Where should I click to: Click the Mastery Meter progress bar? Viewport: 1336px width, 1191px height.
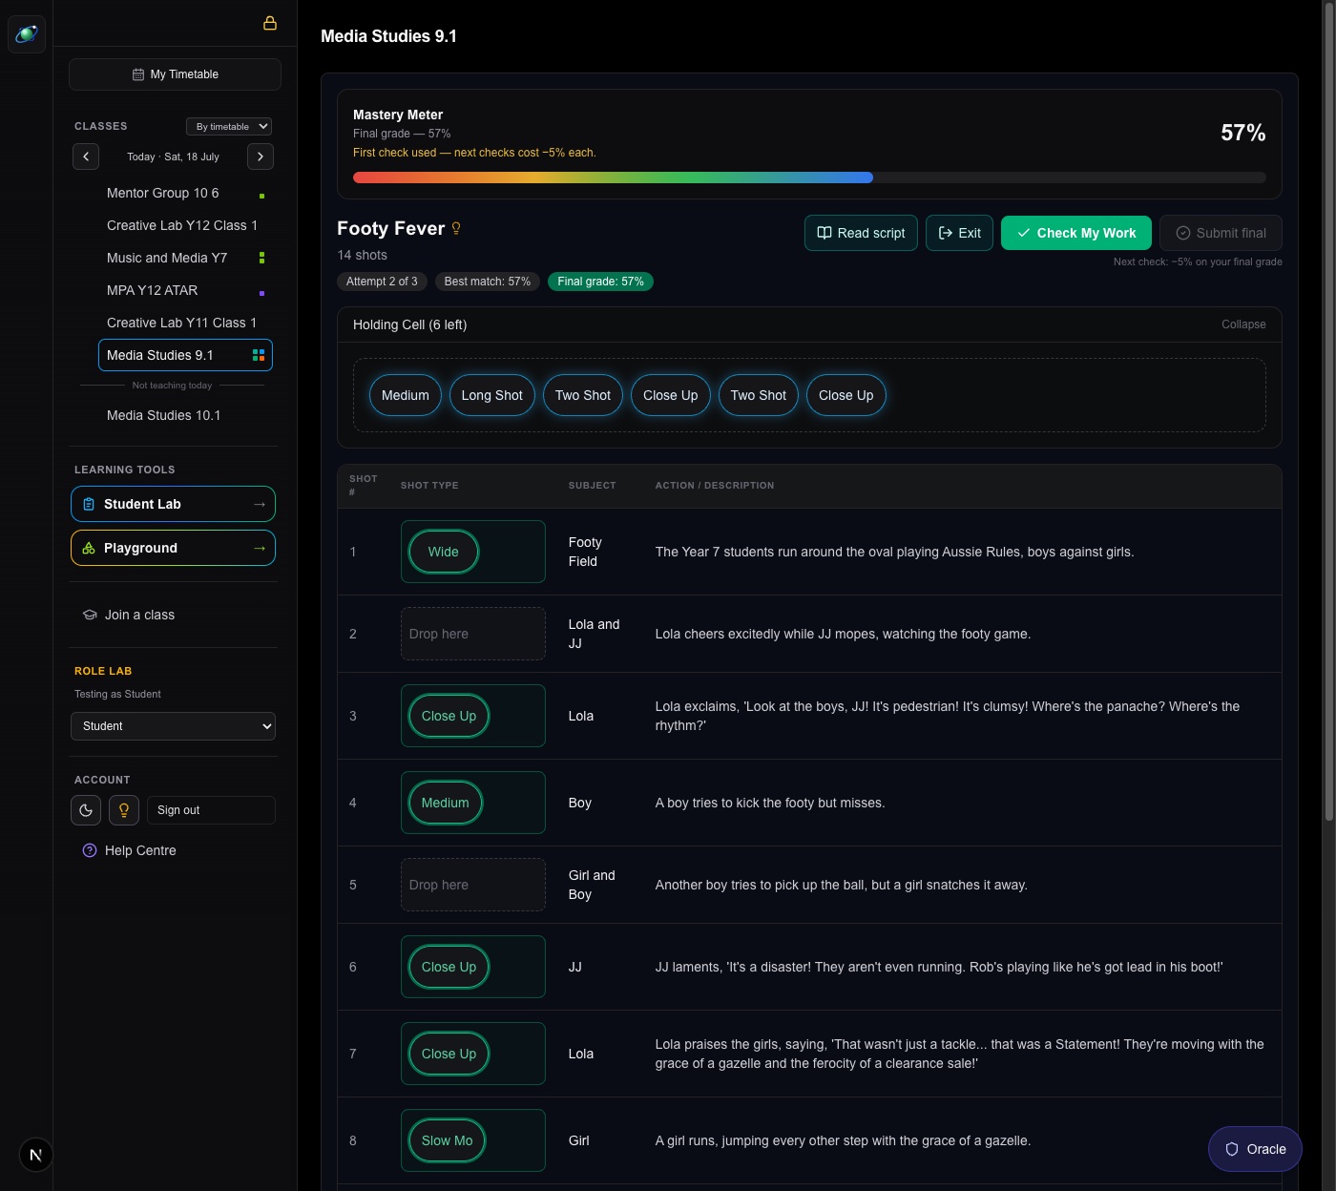click(x=809, y=178)
